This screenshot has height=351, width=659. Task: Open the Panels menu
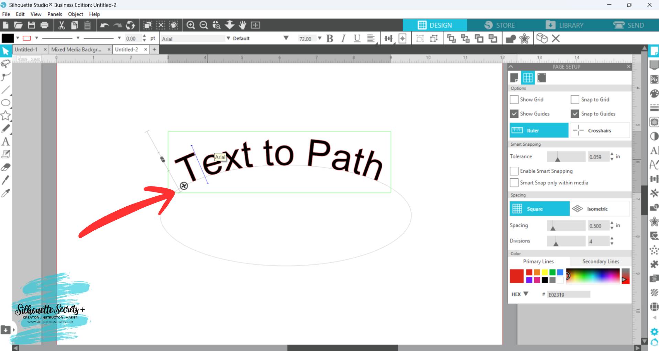(55, 14)
